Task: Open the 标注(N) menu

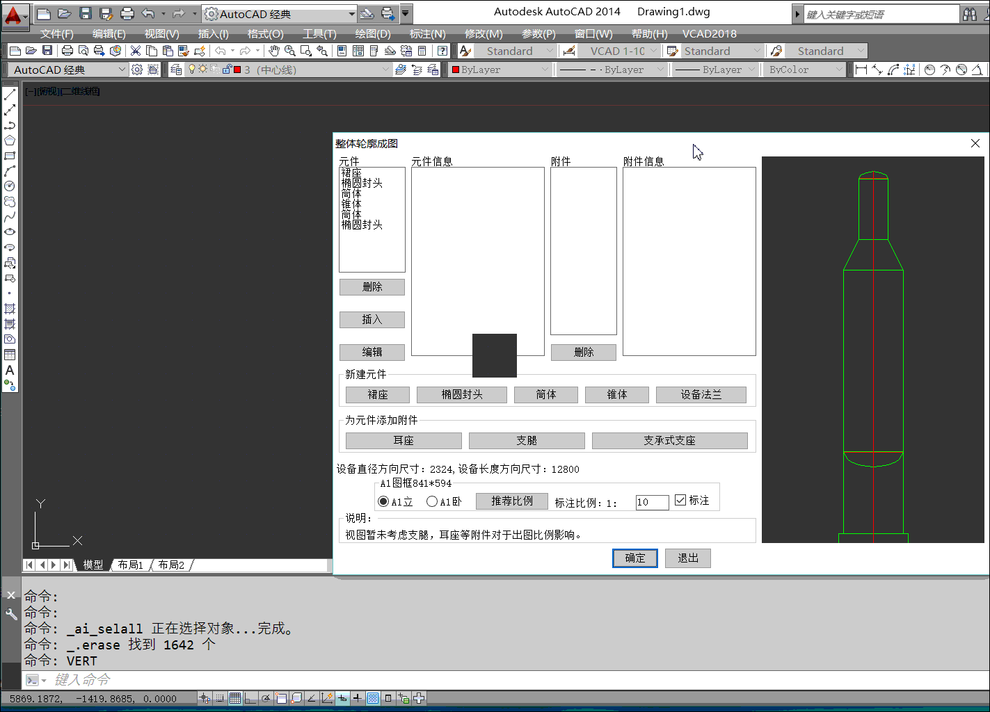Action: (428, 33)
